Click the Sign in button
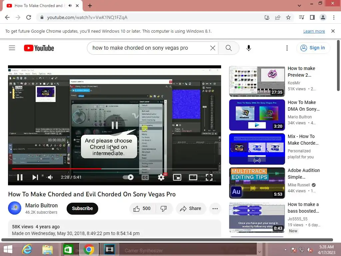This screenshot has width=341, height=256. point(313,48)
